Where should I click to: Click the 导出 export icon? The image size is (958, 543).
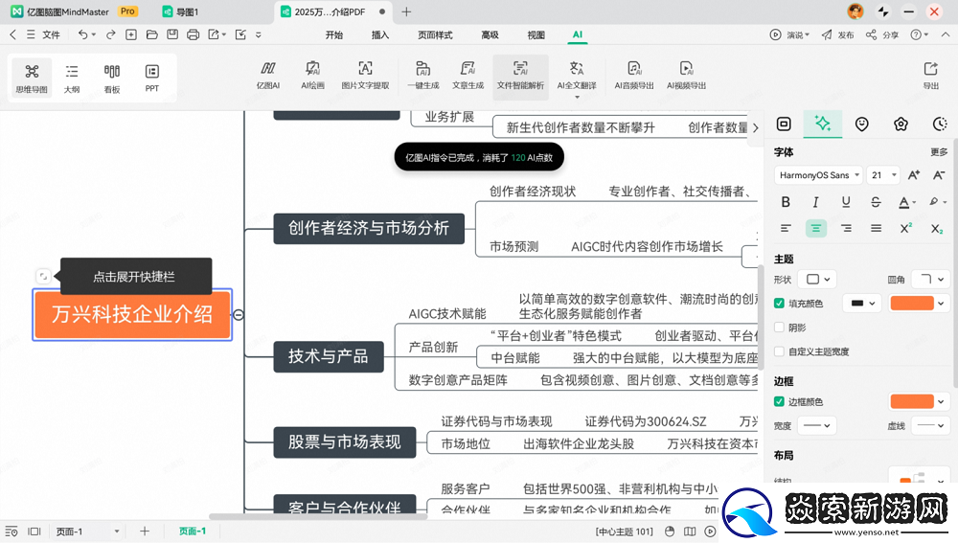(930, 77)
